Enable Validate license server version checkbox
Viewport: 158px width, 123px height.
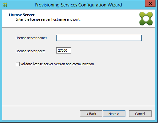tap(18, 64)
